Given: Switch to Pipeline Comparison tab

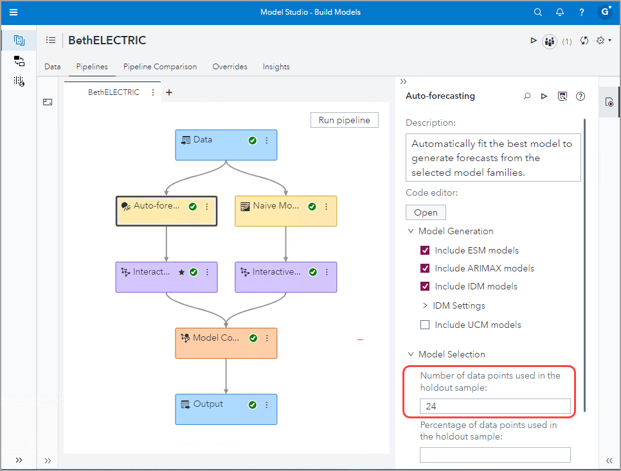Looking at the screenshot, I should (x=160, y=67).
